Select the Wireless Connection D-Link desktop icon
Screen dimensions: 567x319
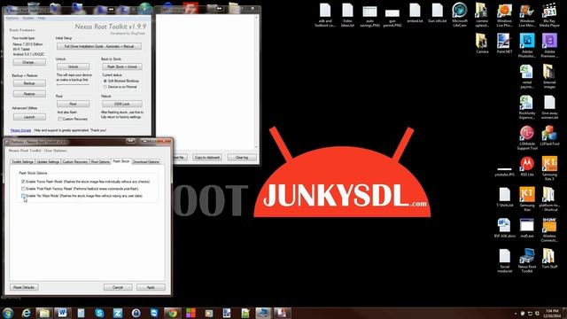click(549, 230)
